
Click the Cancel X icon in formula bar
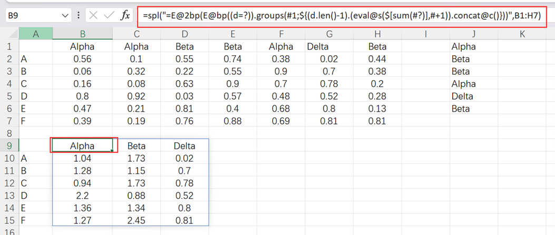93,15
